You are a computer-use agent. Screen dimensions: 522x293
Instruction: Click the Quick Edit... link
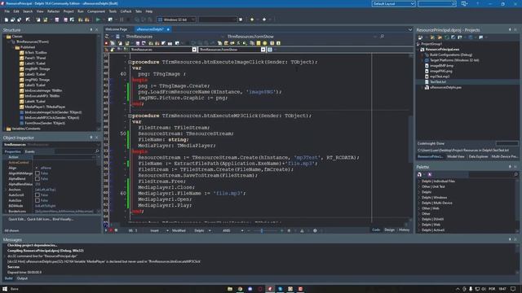[16, 219]
